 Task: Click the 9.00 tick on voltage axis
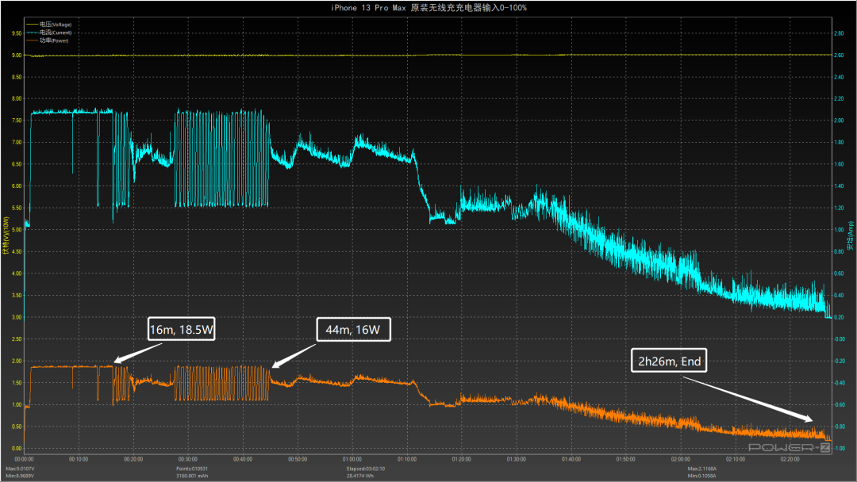(17, 55)
